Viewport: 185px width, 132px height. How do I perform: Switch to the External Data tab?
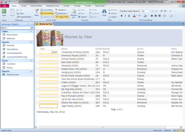click(36, 6)
